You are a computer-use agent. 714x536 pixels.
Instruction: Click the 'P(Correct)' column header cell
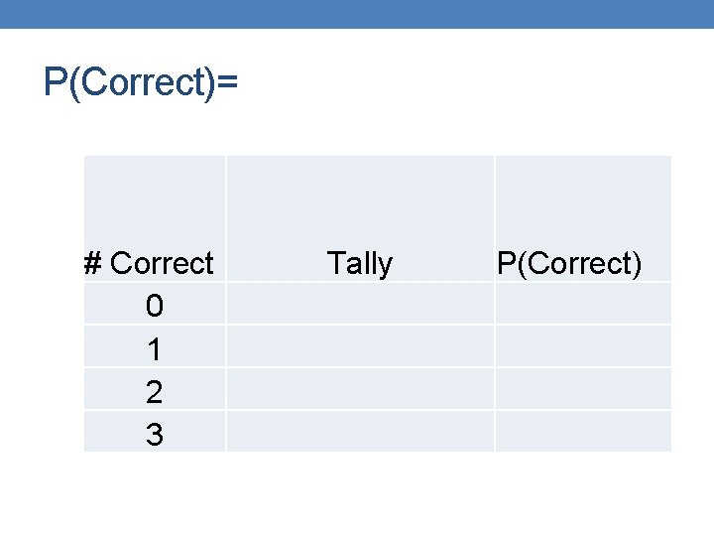click(569, 263)
